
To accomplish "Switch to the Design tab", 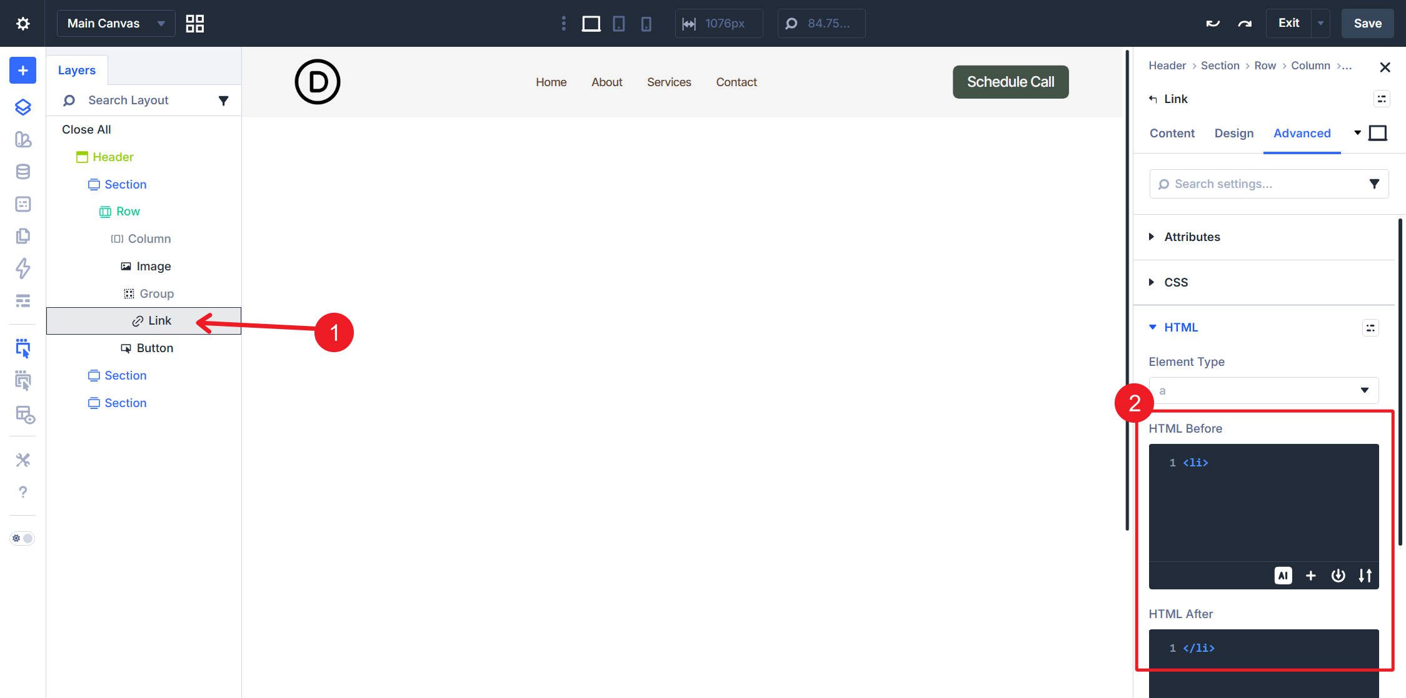I will coord(1233,133).
